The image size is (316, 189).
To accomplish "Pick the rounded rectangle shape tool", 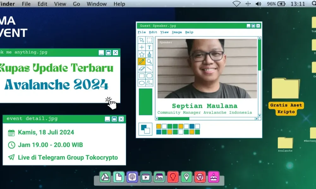I will [149, 76].
